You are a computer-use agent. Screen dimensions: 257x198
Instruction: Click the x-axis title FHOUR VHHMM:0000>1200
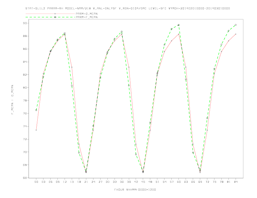(x=135, y=190)
